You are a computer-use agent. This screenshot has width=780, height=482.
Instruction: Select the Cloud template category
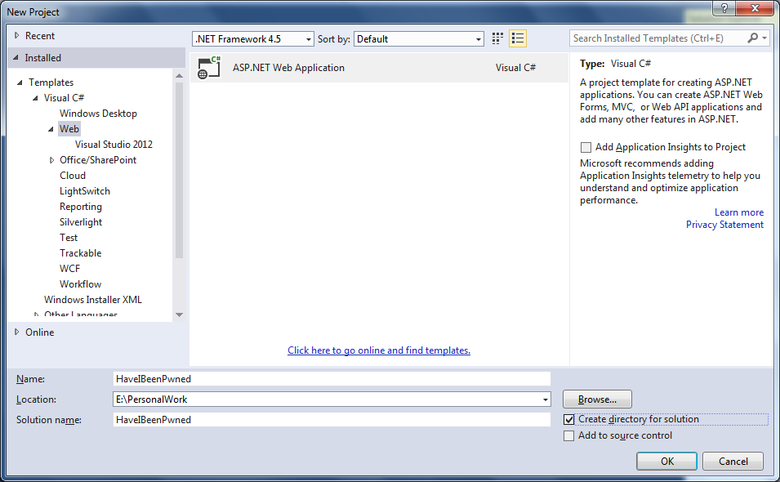[x=73, y=176]
